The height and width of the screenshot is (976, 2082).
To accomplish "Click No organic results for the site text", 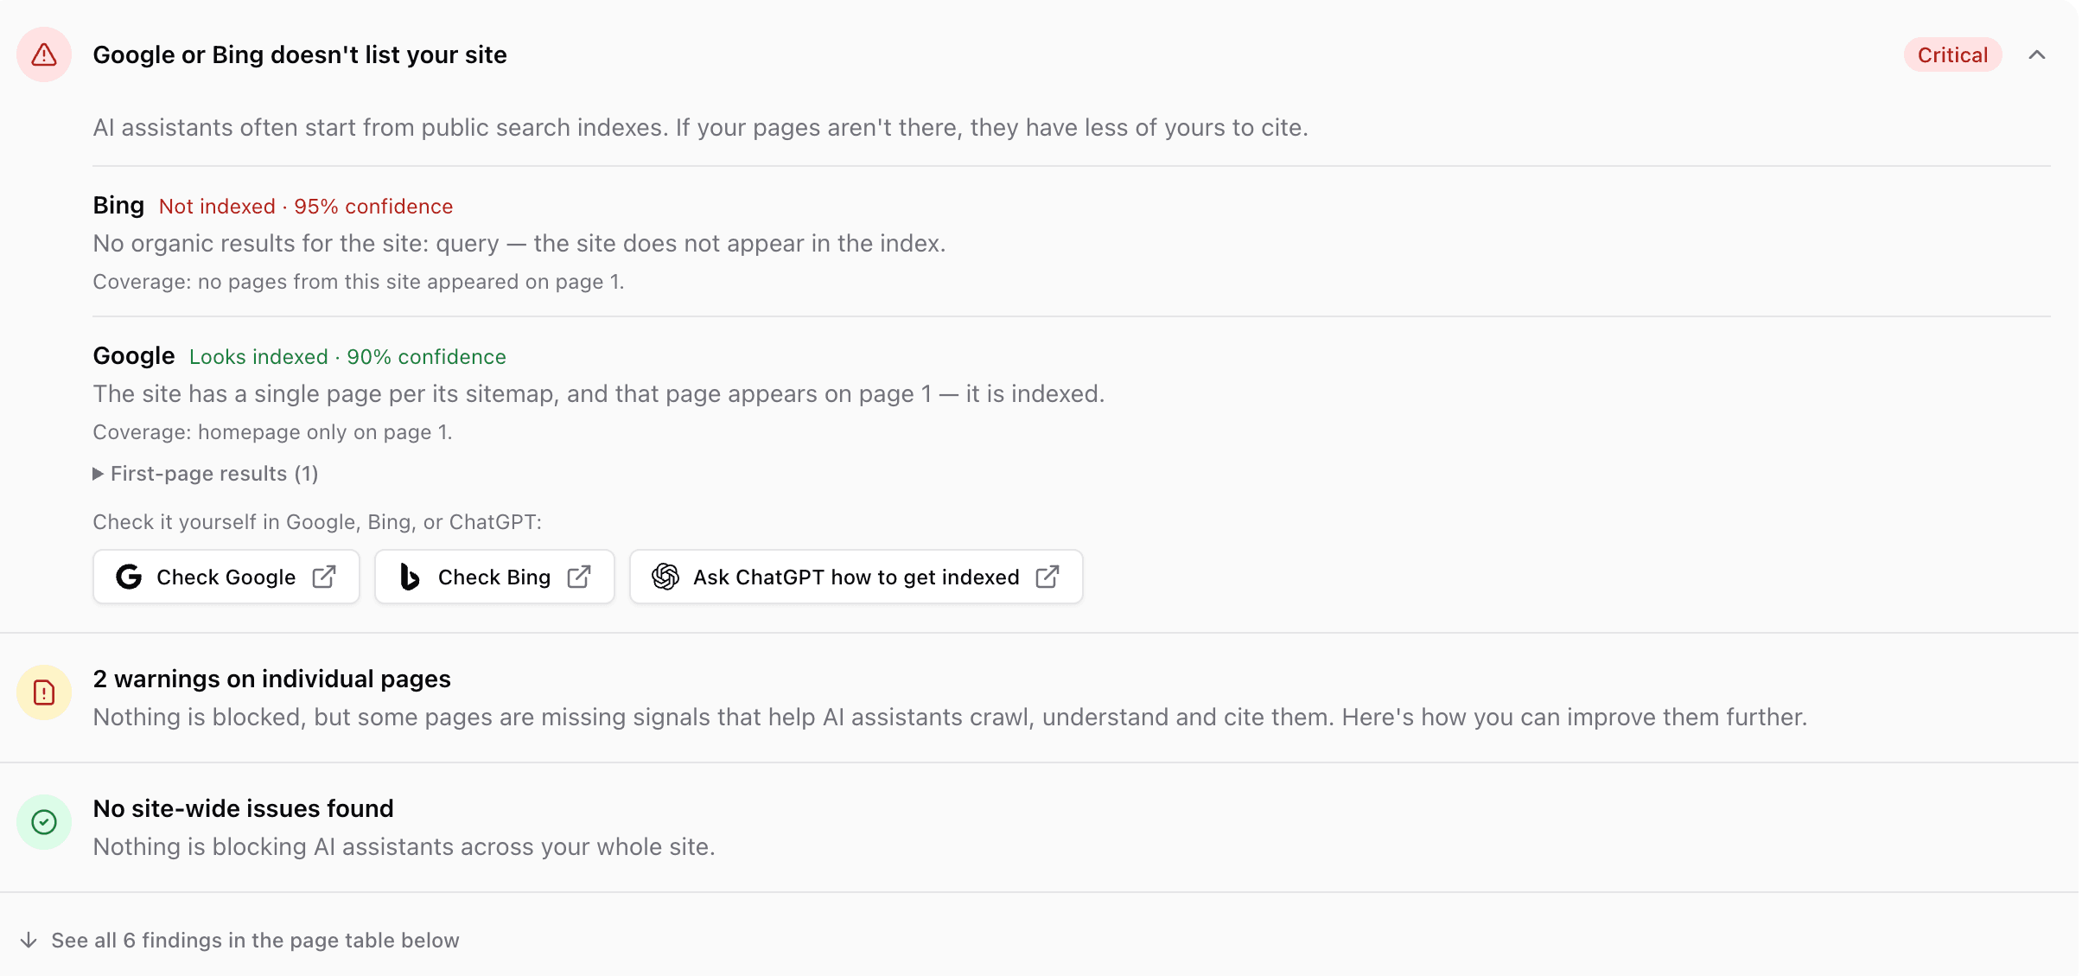I will 519,244.
